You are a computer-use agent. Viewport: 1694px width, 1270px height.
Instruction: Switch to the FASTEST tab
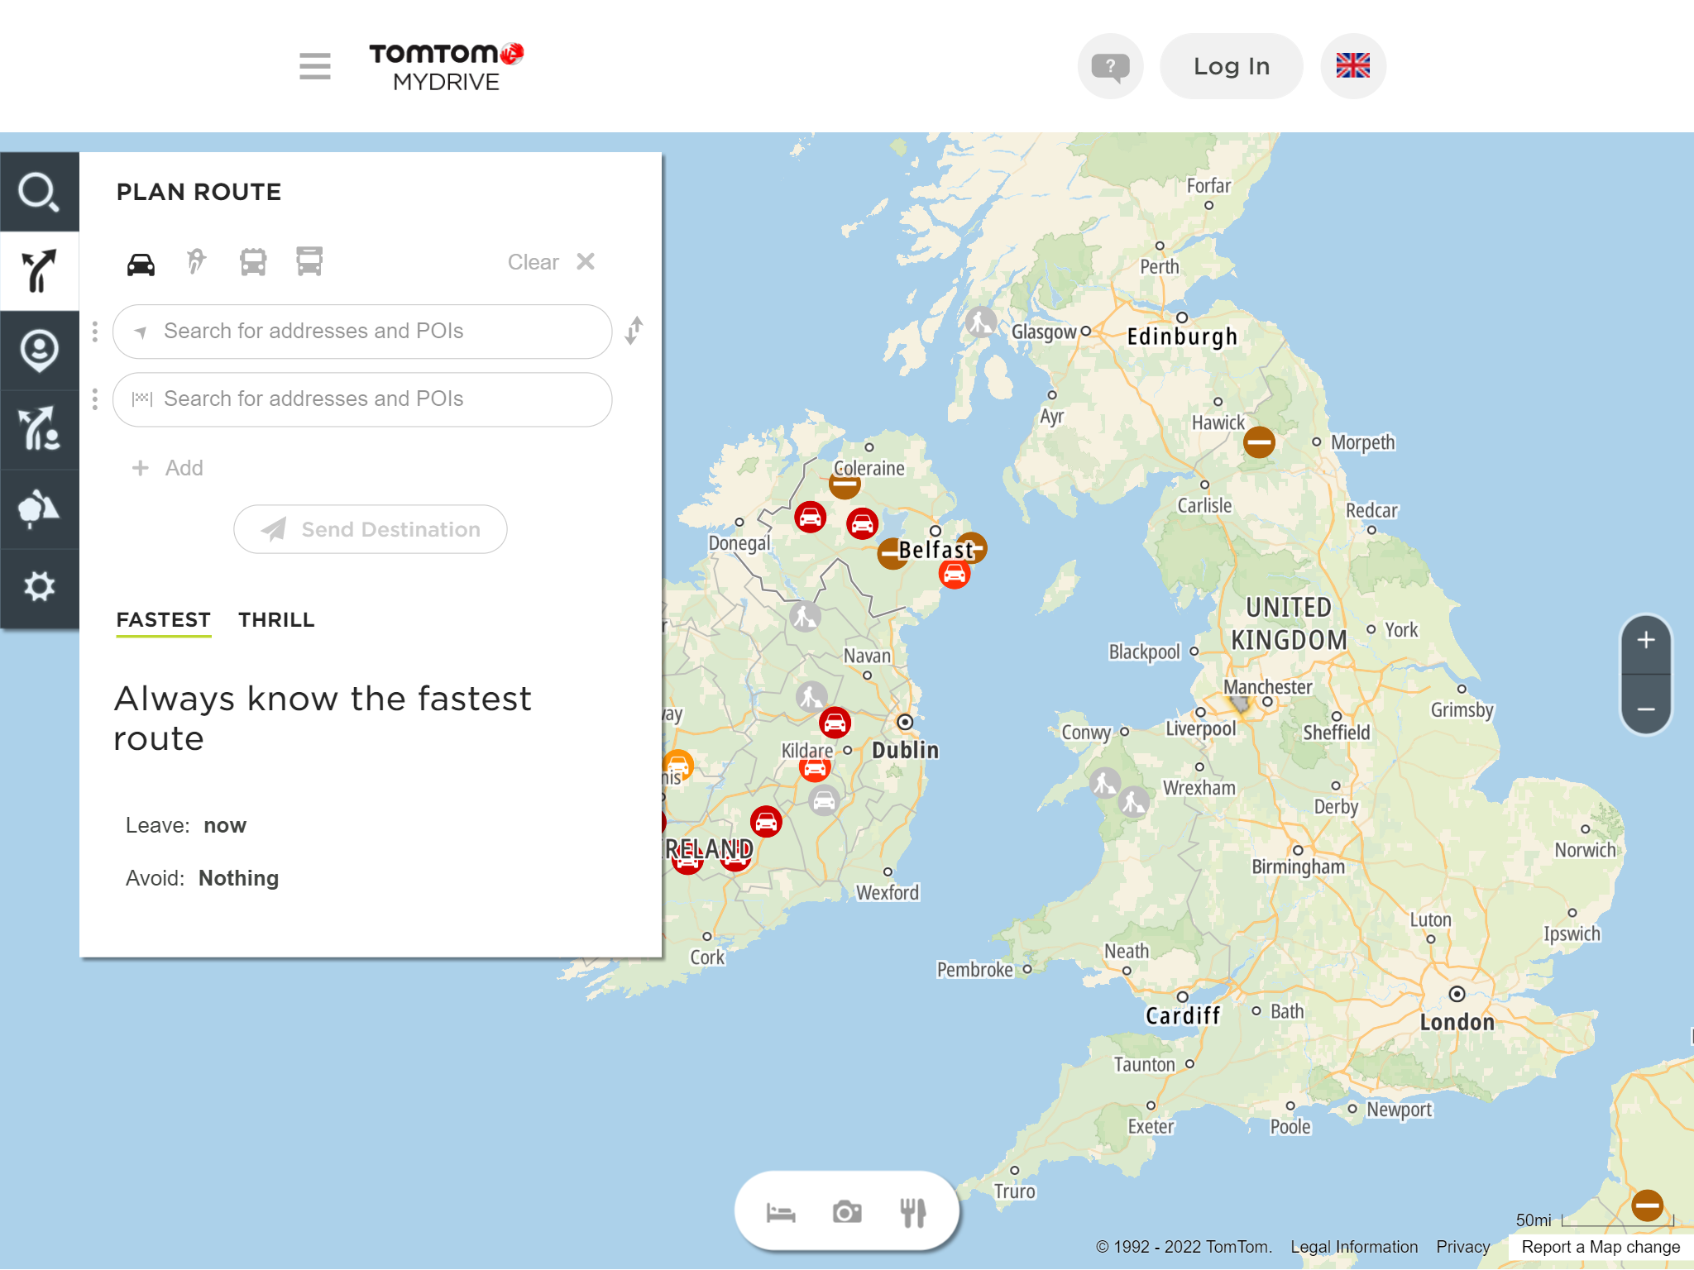tap(164, 620)
